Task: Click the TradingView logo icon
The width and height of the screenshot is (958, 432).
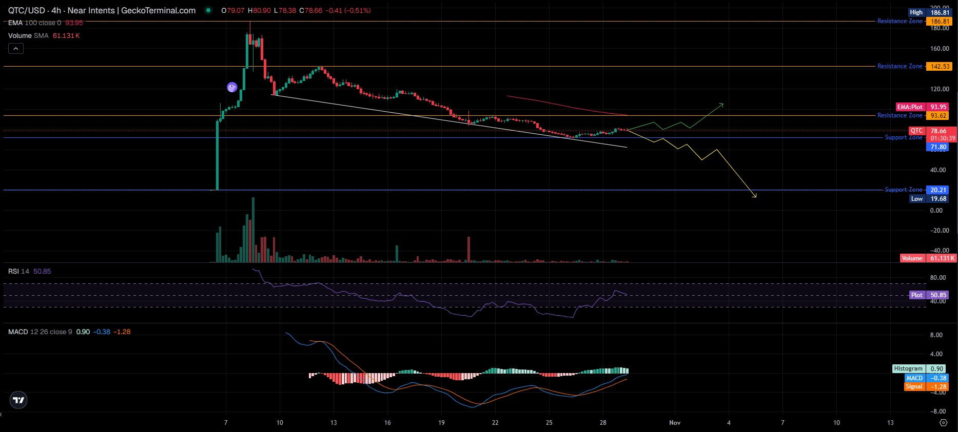Action: coord(18,400)
